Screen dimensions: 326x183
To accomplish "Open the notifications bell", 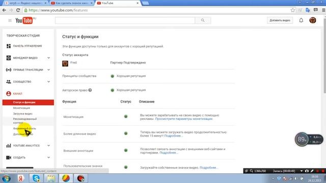I will tap(301, 20).
